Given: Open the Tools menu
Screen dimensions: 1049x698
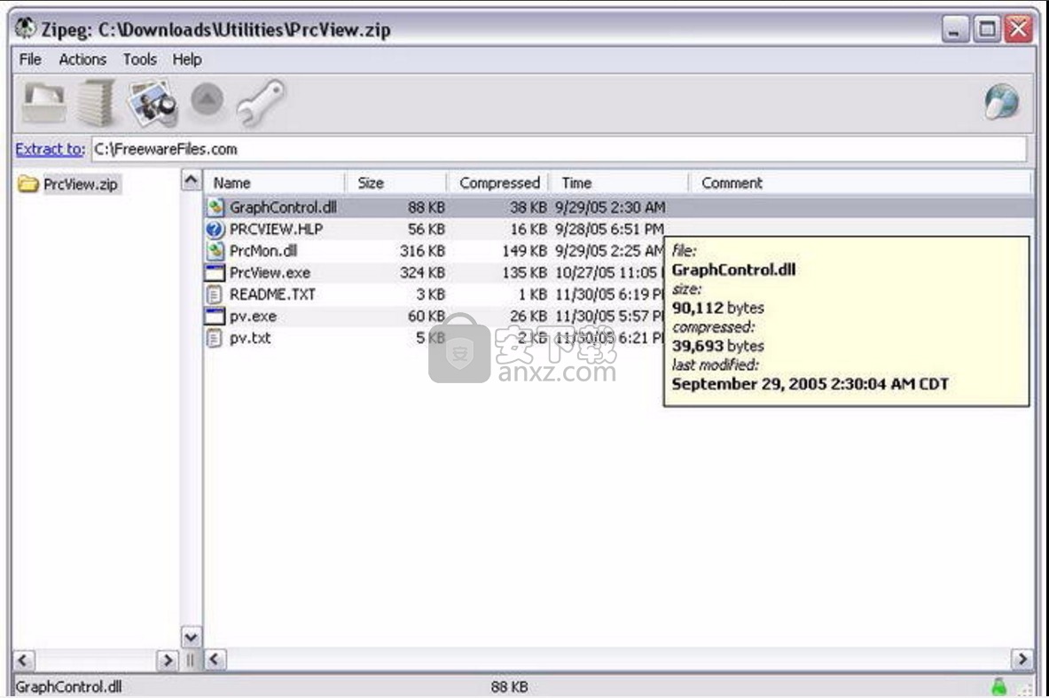Looking at the screenshot, I should point(139,59).
